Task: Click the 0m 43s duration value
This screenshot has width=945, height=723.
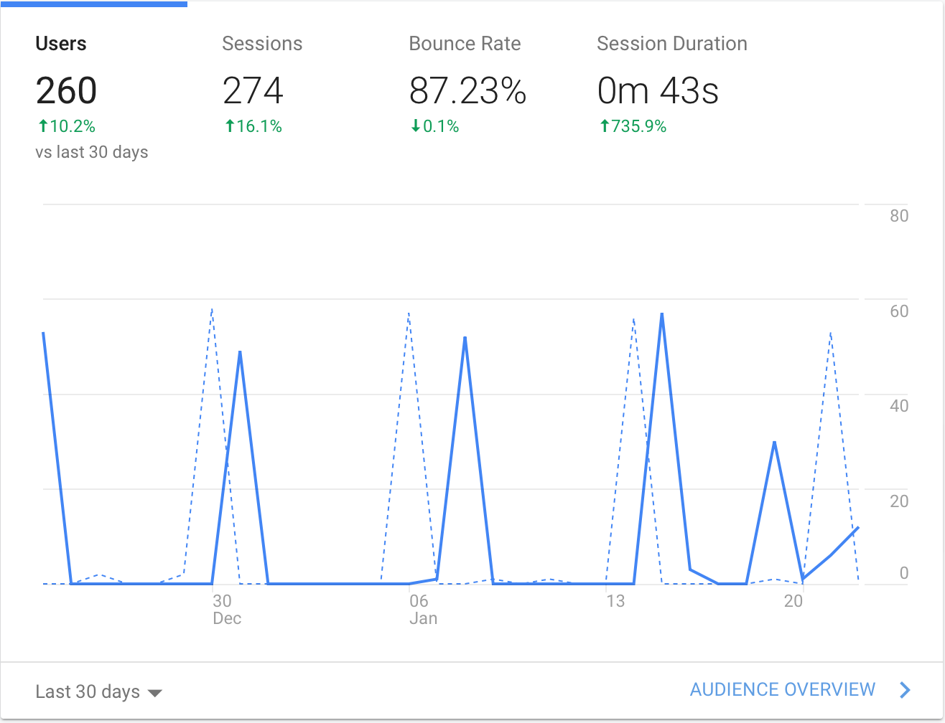Action: point(658,91)
